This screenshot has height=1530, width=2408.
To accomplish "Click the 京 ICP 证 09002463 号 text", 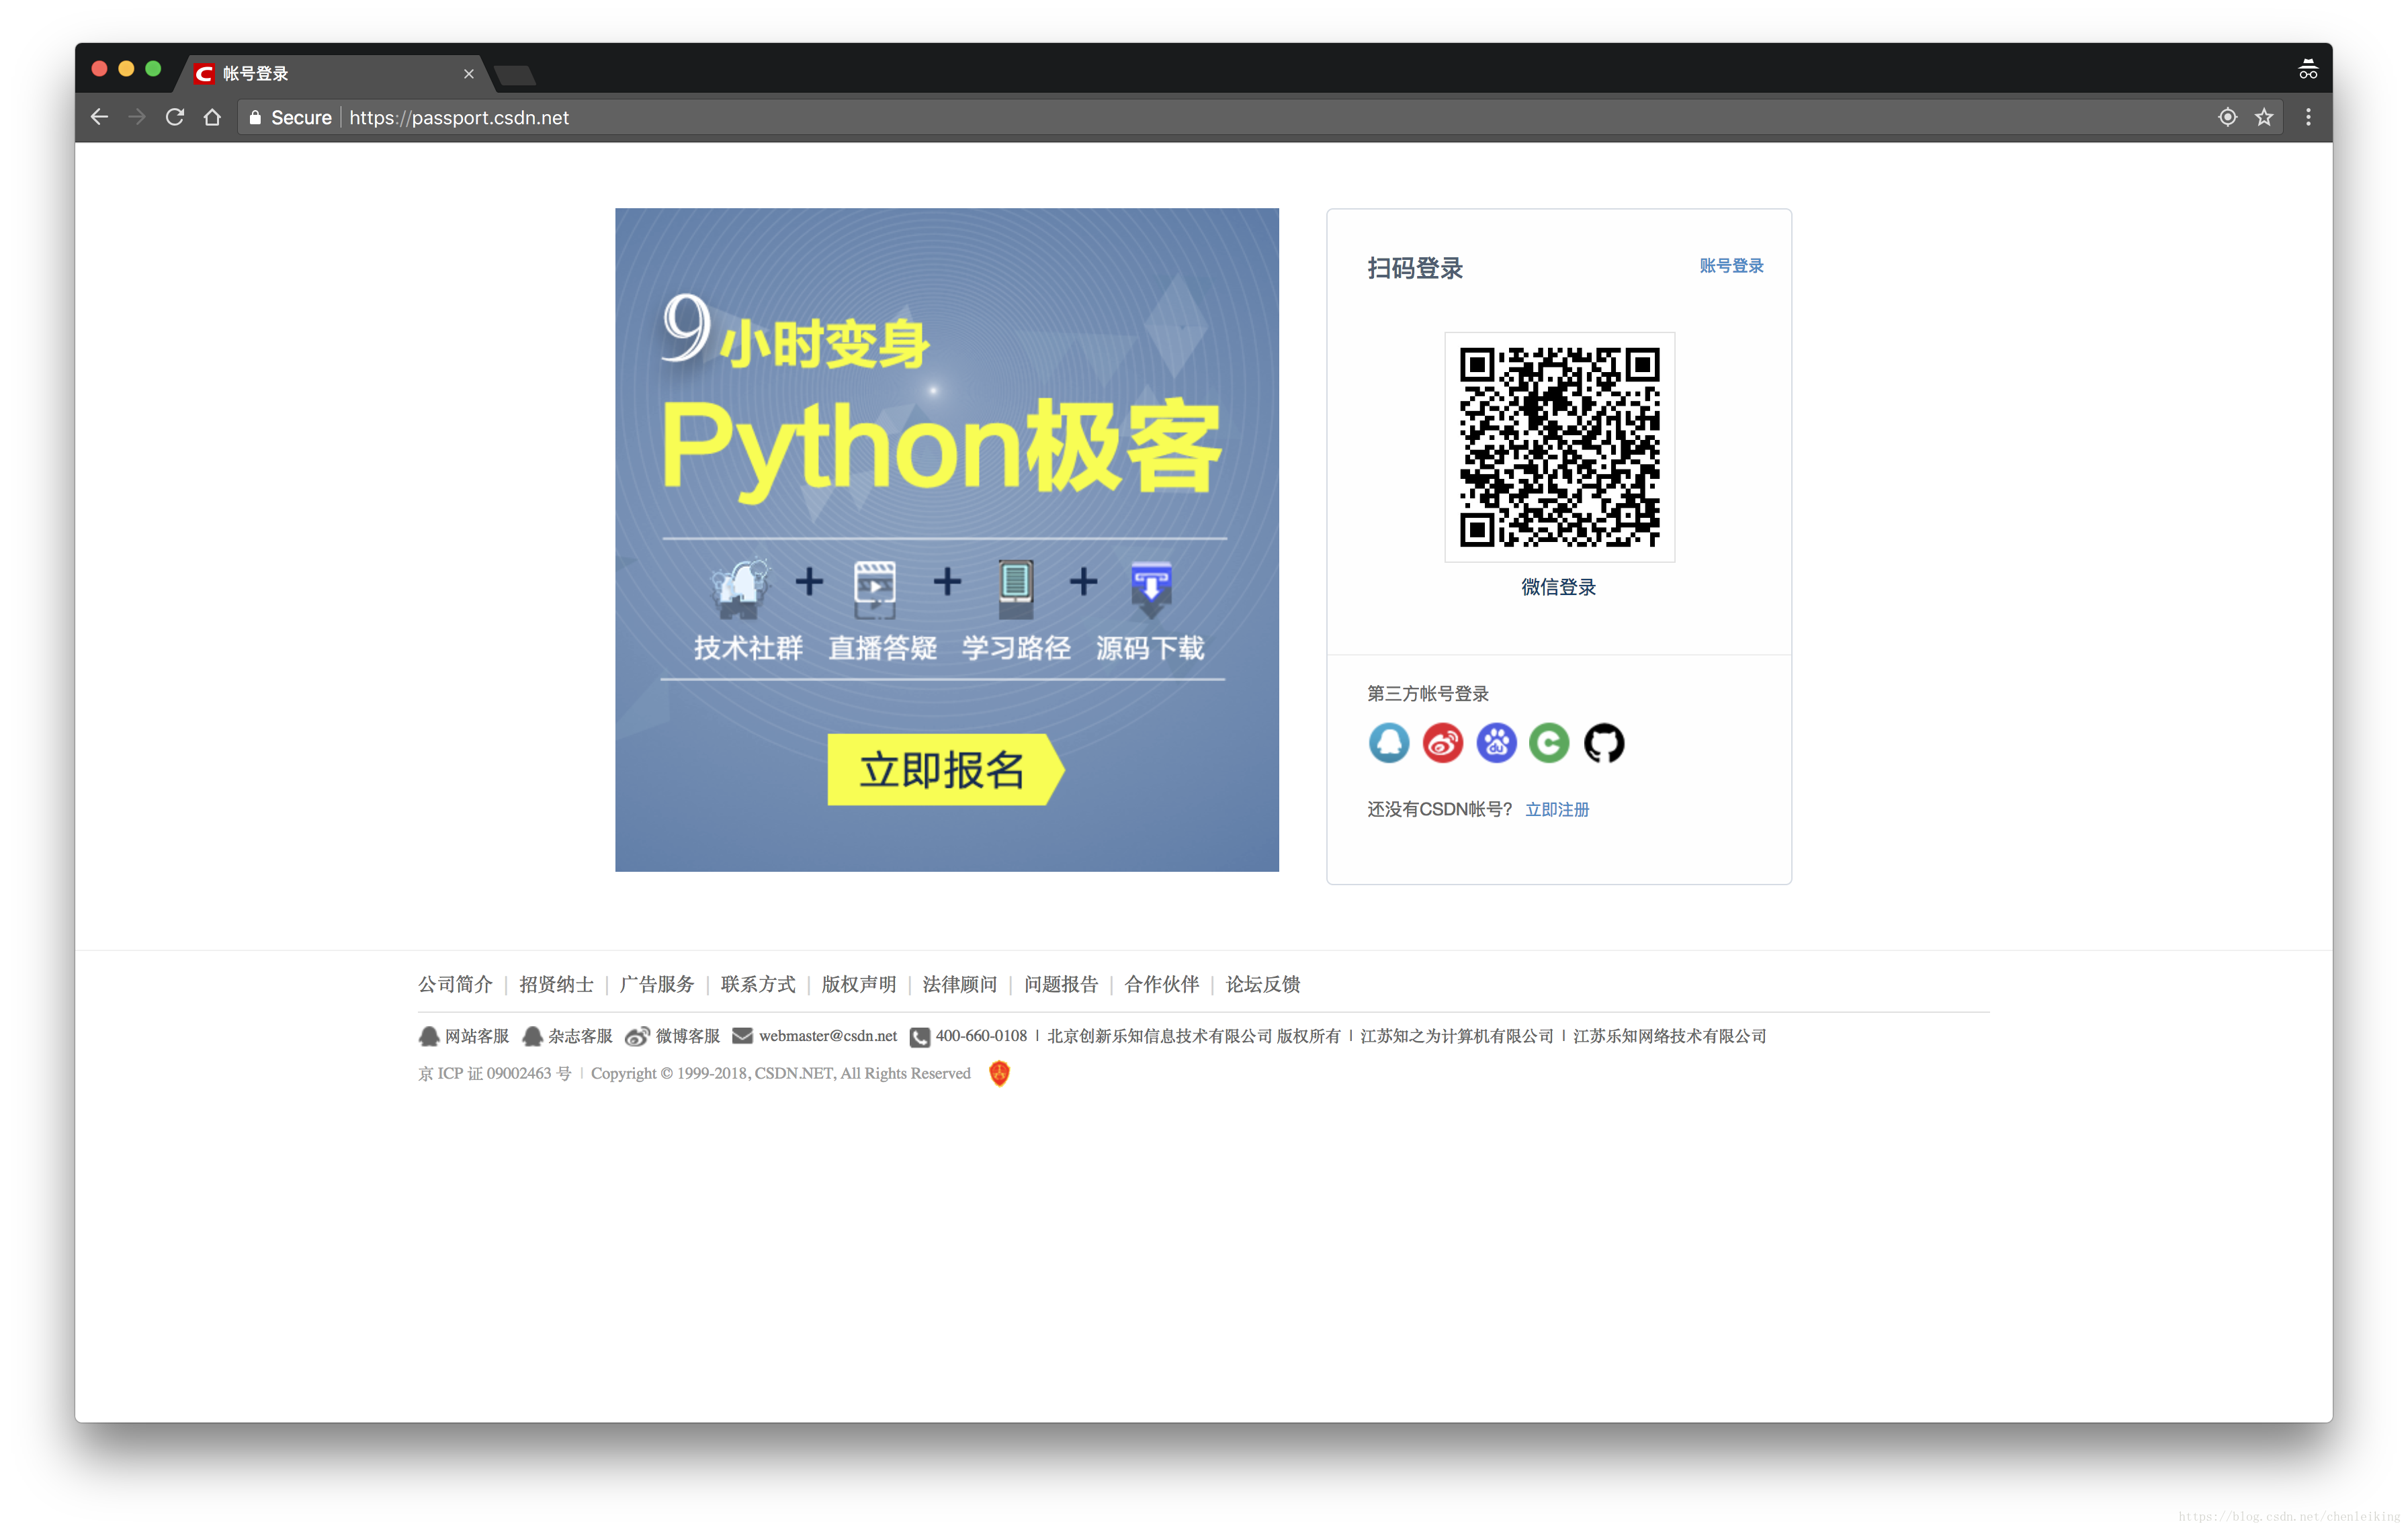I will click(x=495, y=1073).
